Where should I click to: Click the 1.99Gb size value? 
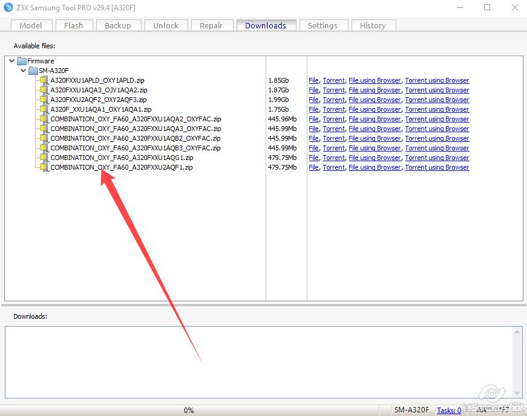tap(278, 100)
